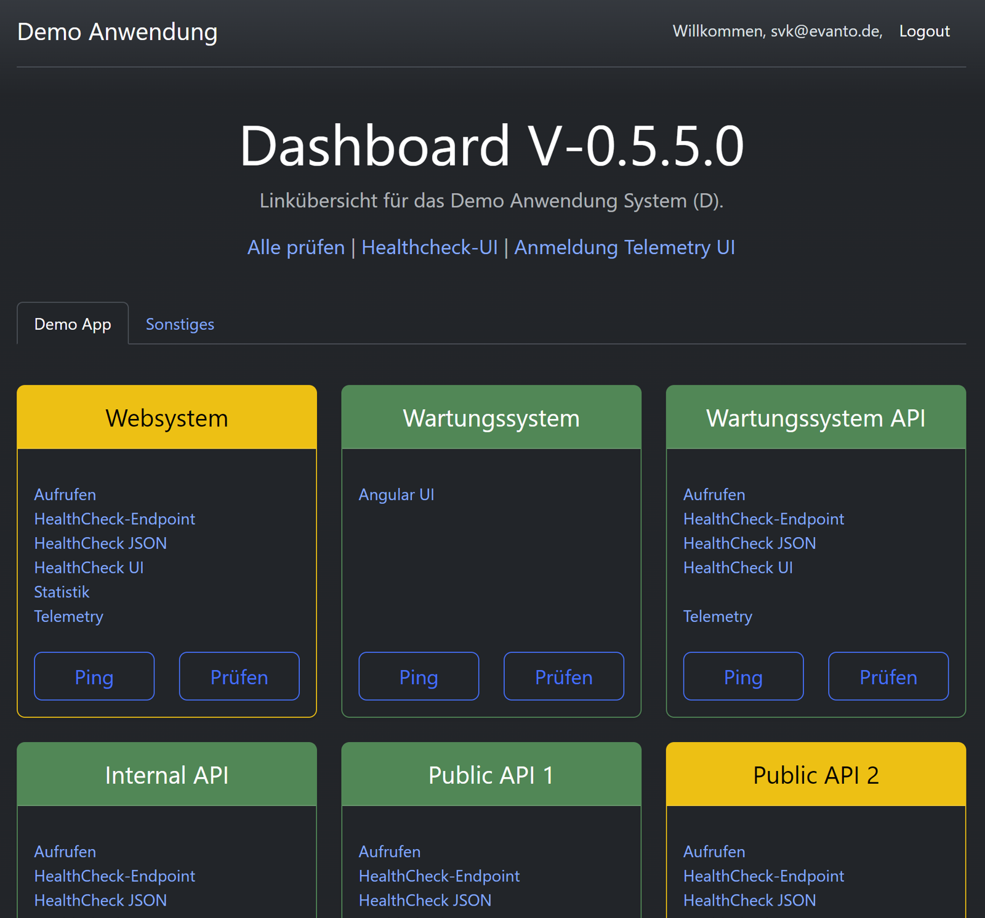This screenshot has width=985, height=918.
Task: Open the Statistik link in Websystem
Action: (x=62, y=592)
